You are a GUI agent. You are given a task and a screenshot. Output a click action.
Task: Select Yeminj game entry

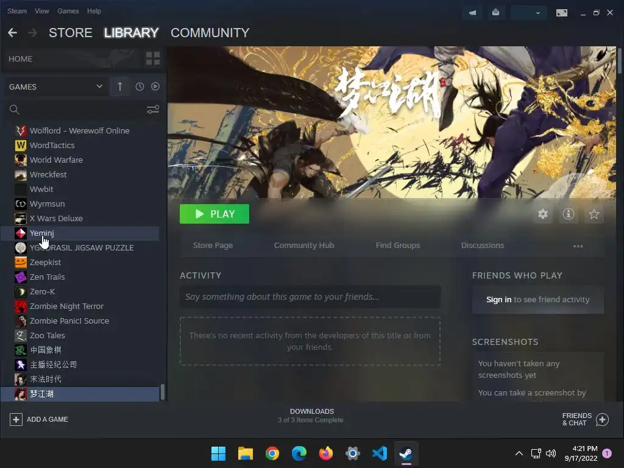tap(80, 233)
